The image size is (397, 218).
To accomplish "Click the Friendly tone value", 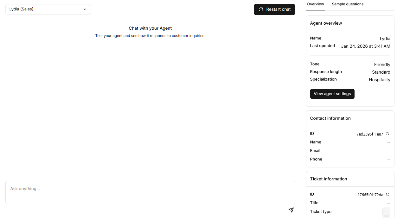I will coord(382,64).
